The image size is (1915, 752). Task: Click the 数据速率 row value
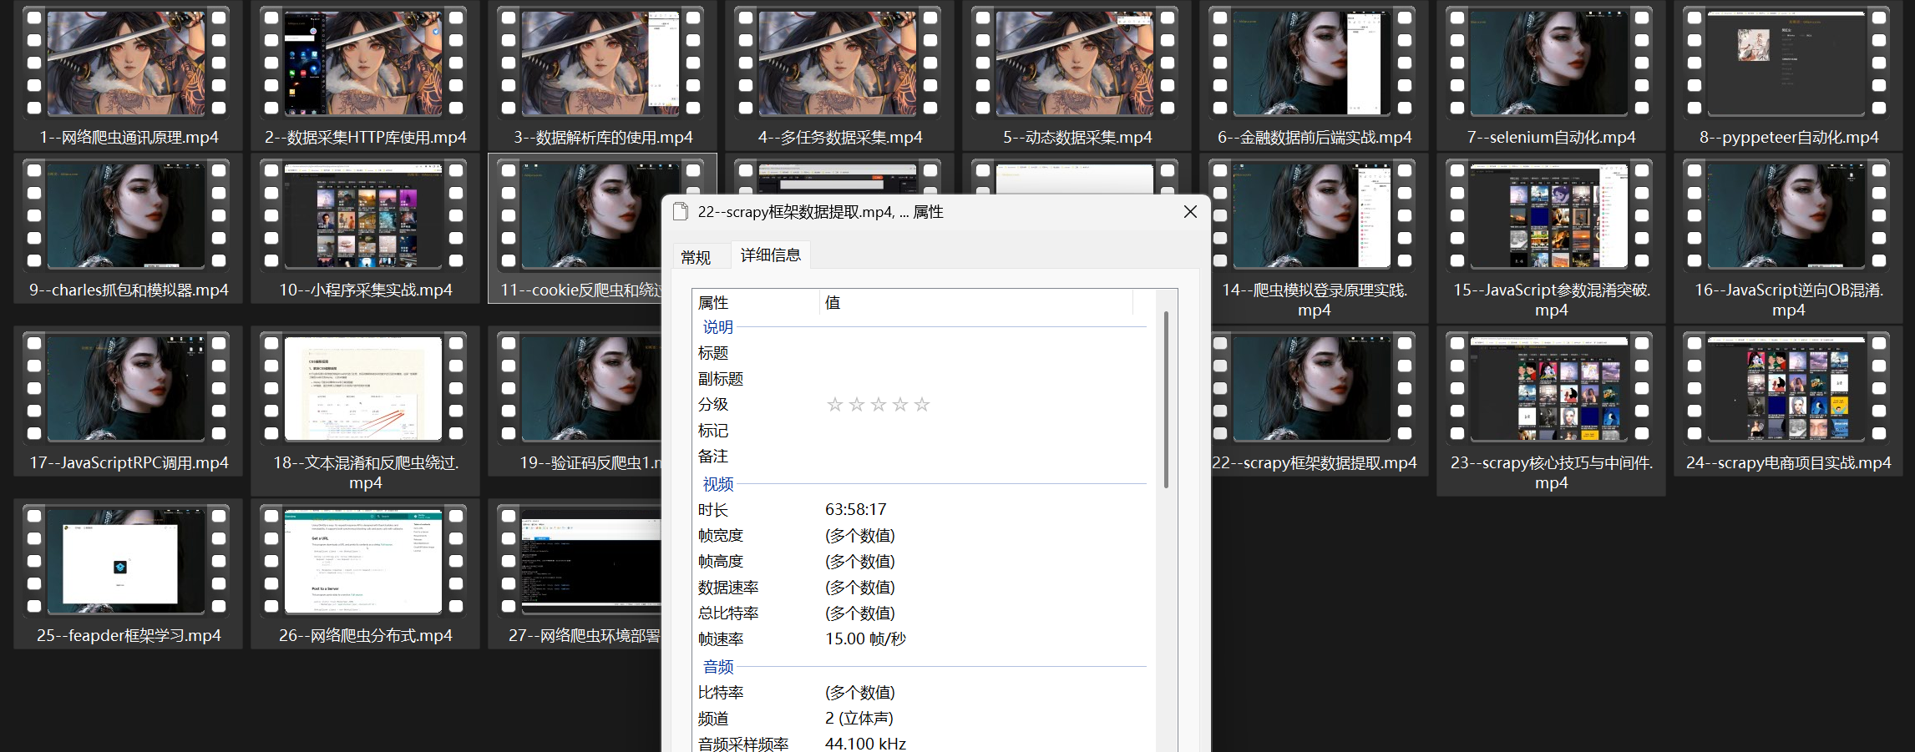860,588
